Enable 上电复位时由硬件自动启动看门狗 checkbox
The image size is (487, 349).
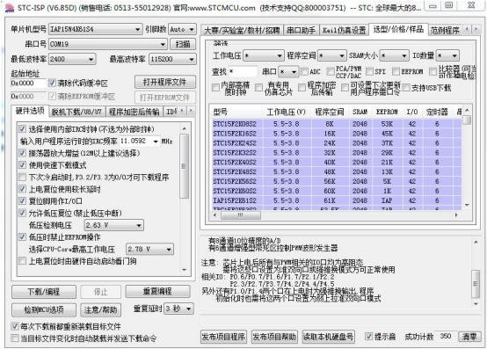22,261
